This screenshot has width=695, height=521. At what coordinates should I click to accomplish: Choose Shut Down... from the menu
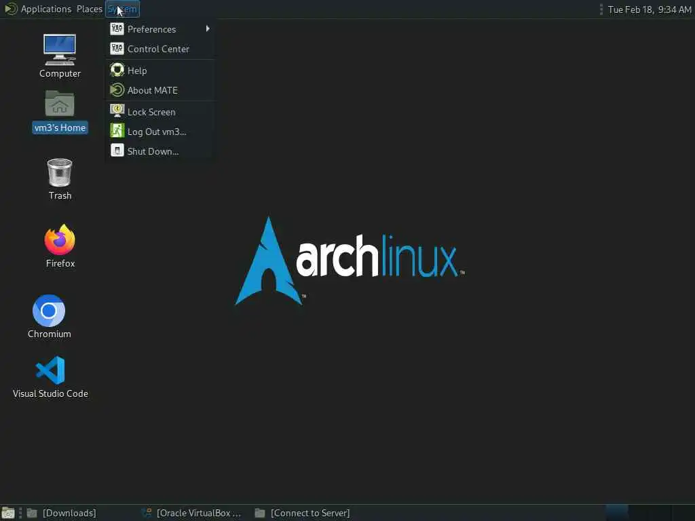pos(160,151)
